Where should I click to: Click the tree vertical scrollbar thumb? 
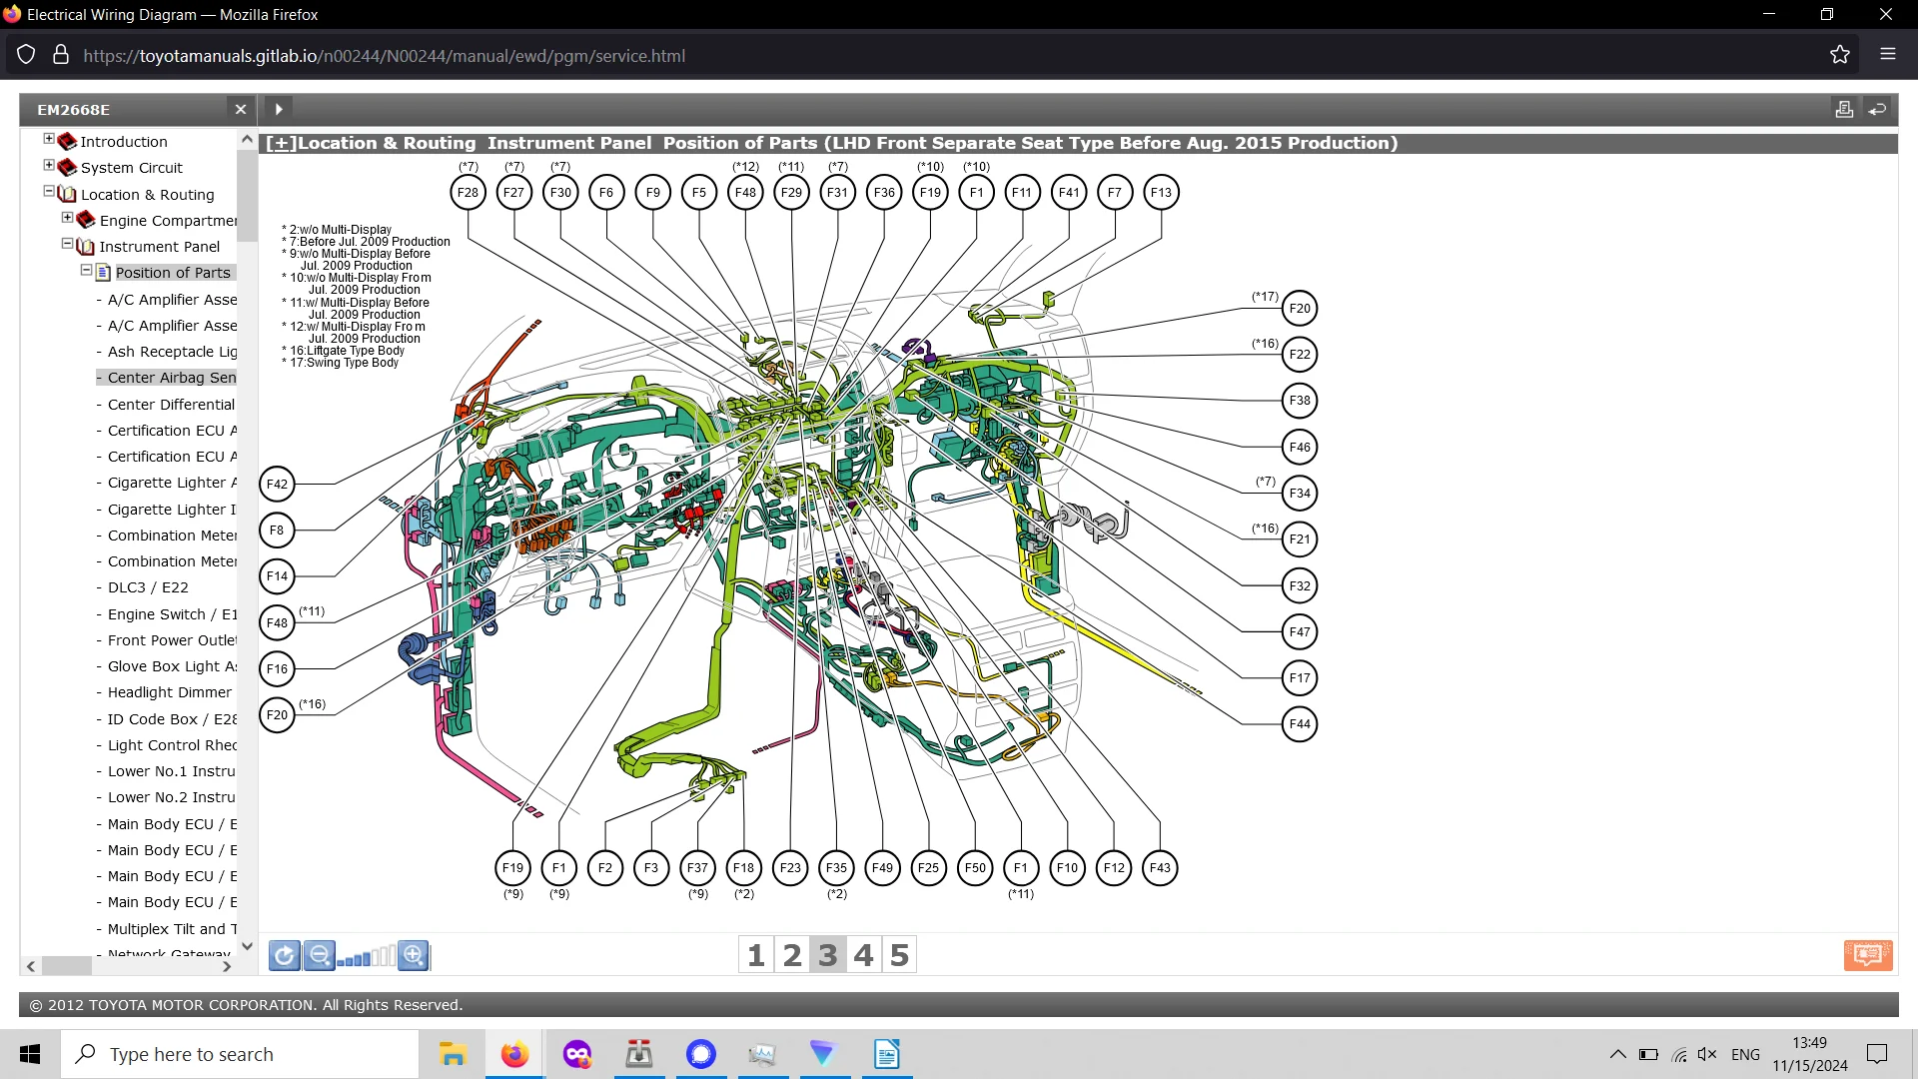[x=248, y=197]
